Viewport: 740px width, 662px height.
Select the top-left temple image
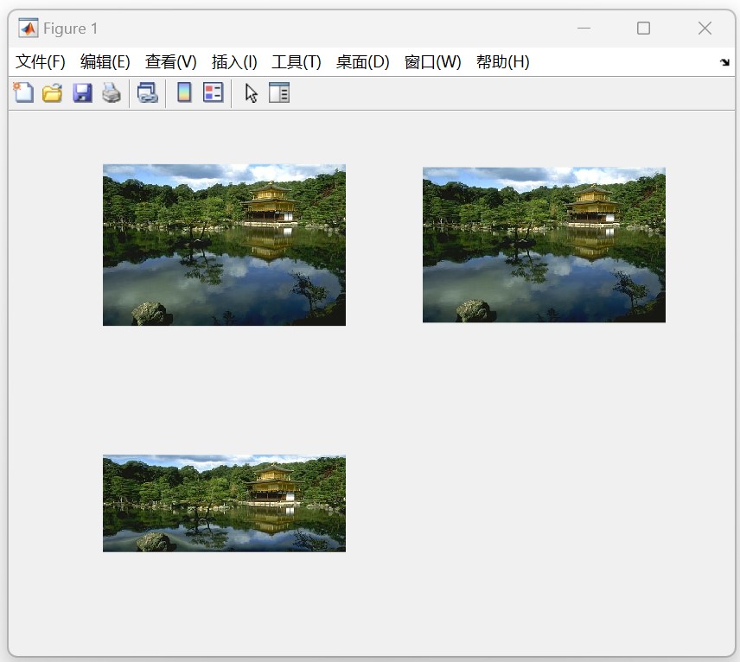pyautogui.click(x=224, y=245)
